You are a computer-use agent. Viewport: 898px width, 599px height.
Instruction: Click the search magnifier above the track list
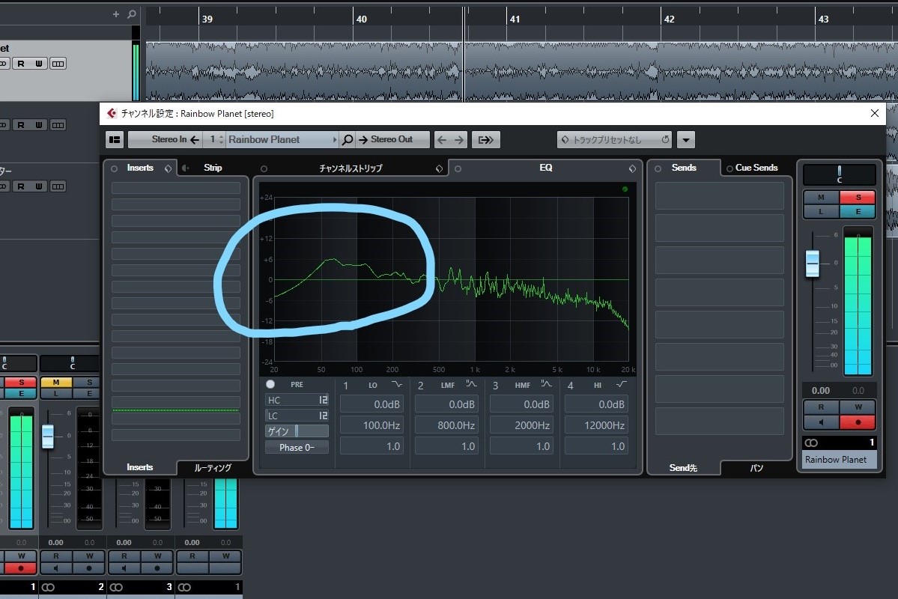pyautogui.click(x=132, y=13)
